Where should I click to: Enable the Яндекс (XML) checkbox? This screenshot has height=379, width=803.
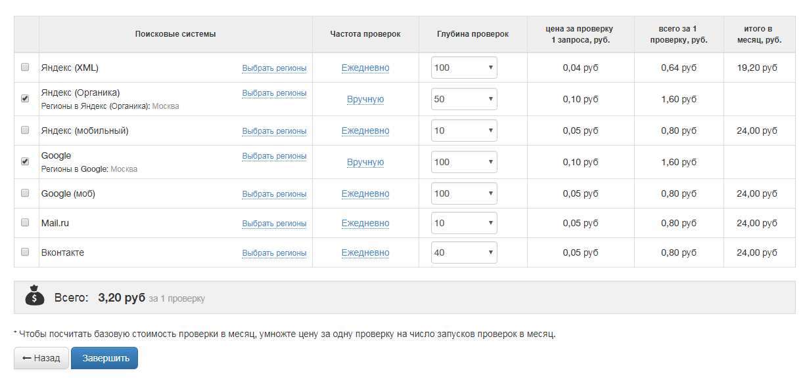pyautogui.click(x=25, y=67)
